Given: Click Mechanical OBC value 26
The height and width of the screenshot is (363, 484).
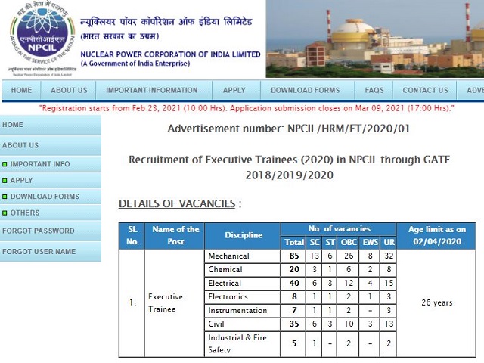Looking at the screenshot, I should pos(349,256).
